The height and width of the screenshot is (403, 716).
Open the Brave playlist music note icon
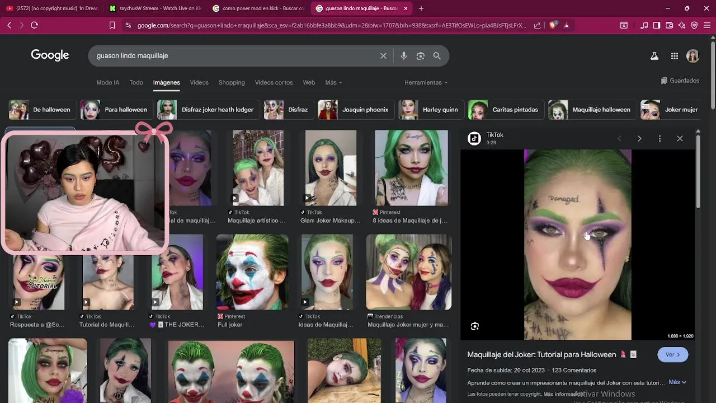pos(644,25)
